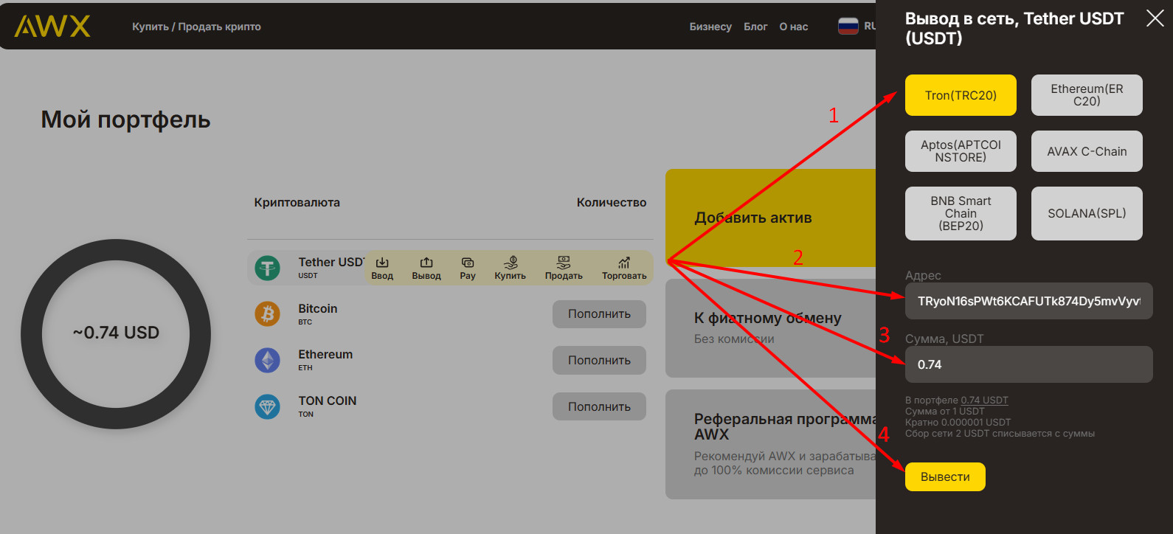The image size is (1173, 534).
Task: Open the Купить / Продать крипто menu
Action: (x=196, y=27)
